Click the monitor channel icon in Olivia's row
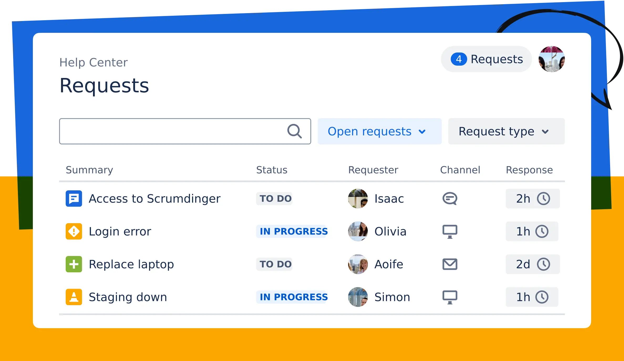This screenshot has width=624, height=361. point(450,232)
